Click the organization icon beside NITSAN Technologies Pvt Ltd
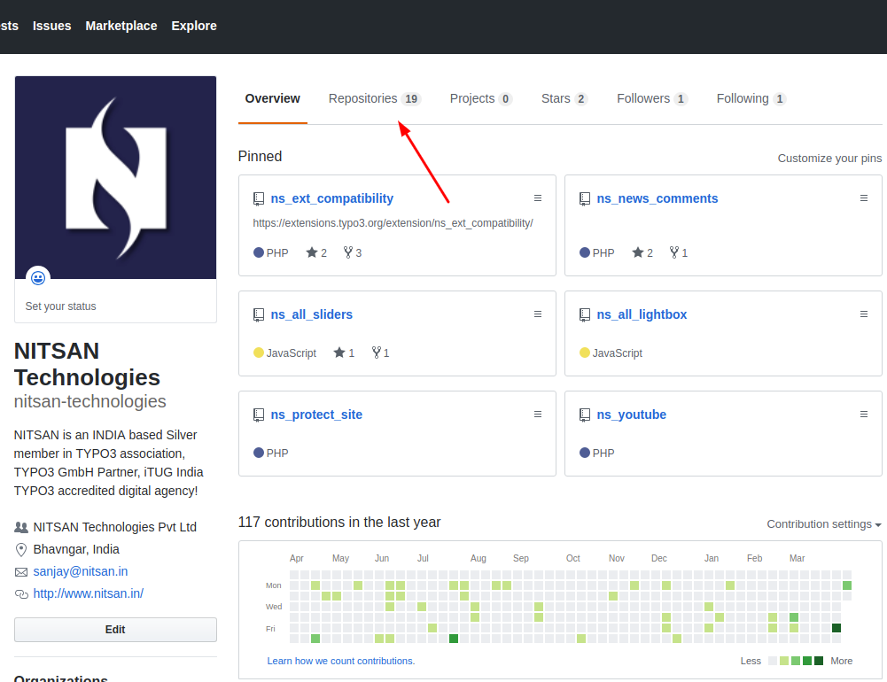Screen dimensions: 887x682 pos(19,526)
